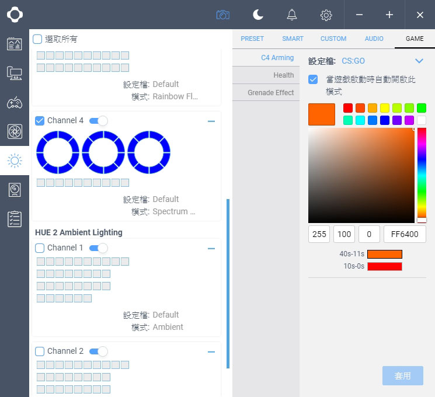Click the red value field 255
The width and height of the screenshot is (435, 397).
[x=319, y=234]
